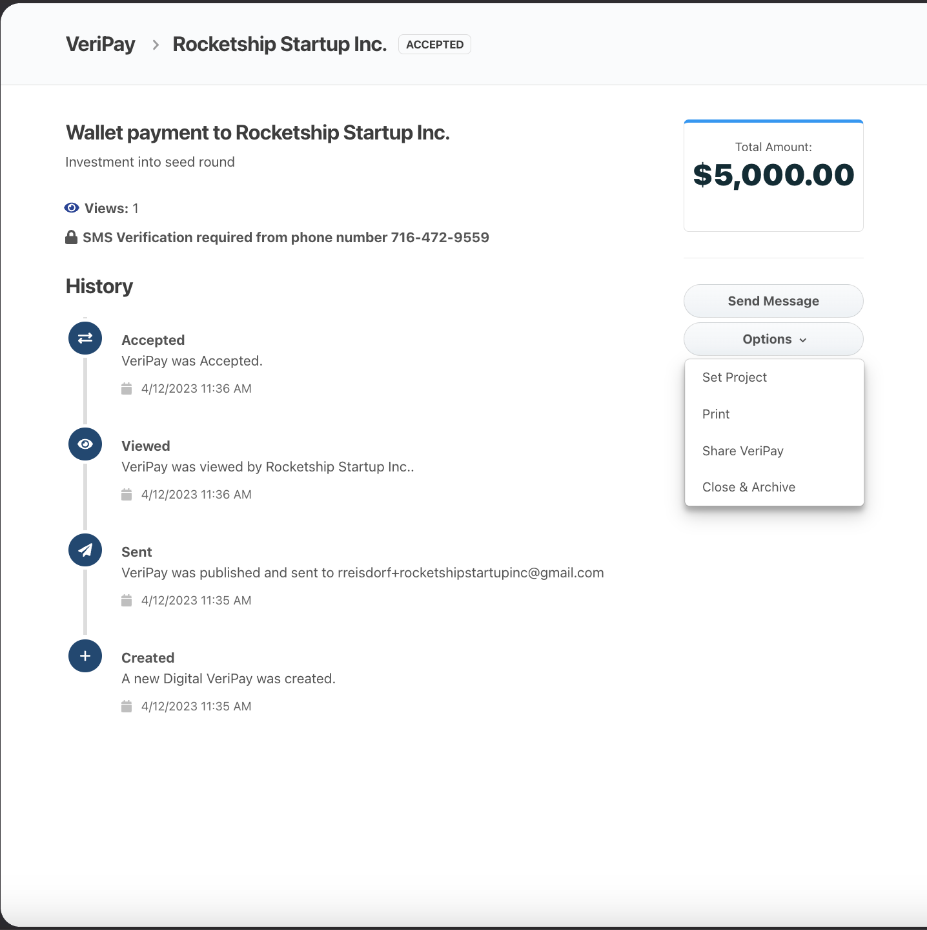Click the Send Message button
This screenshot has height=930, width=927.
coord(773,301)
